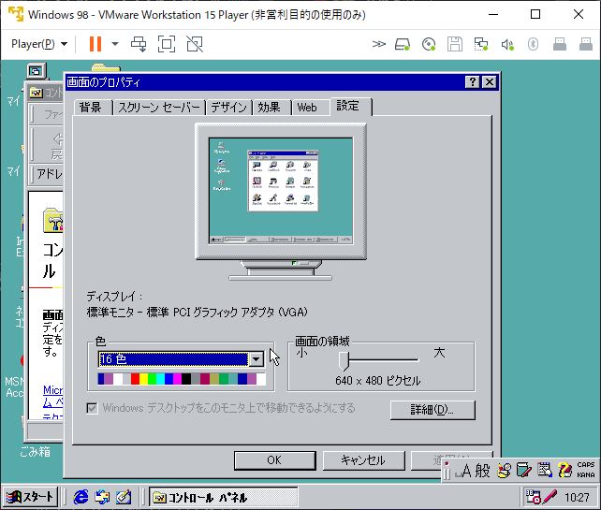Switch to the 背景 tab
The height and width of the screenshot is (510, 601).
tap(91, 108)
